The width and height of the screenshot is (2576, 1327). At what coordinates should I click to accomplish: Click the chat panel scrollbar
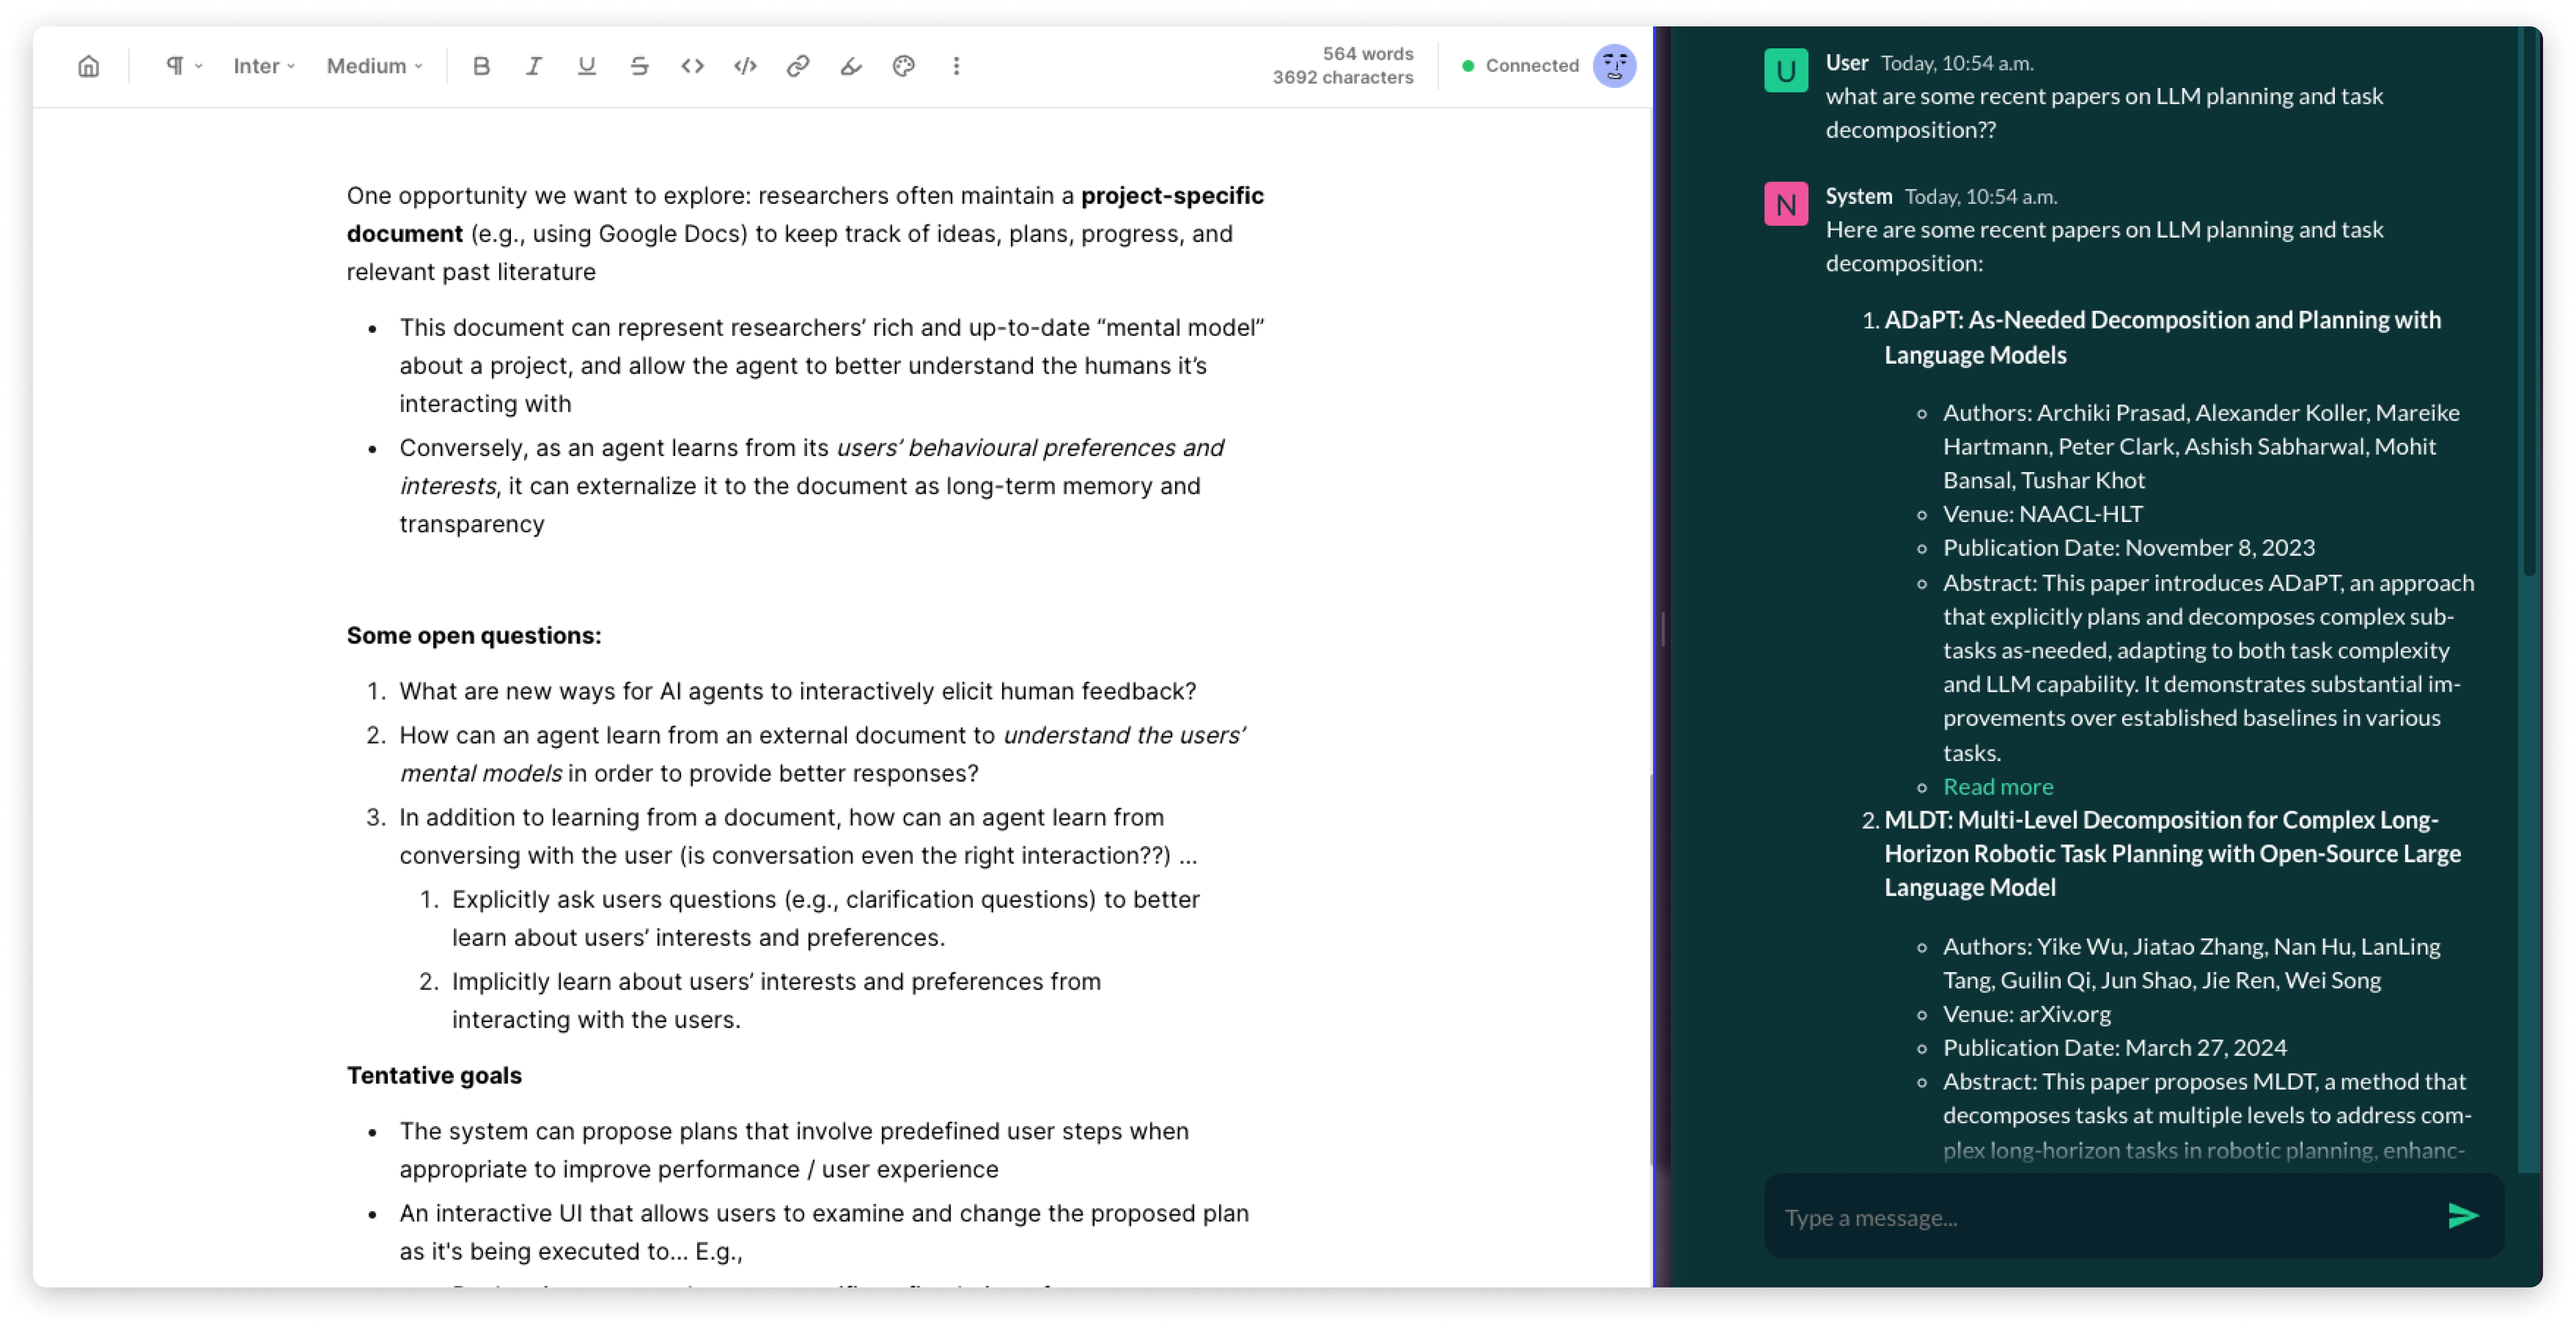pyautogui.click(x=2529, y=300)
